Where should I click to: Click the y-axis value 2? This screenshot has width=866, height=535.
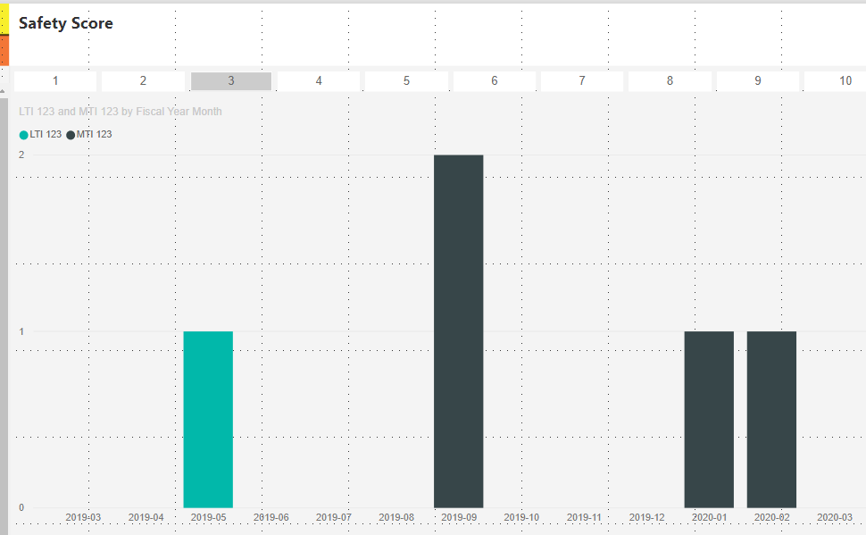pos(21,155)
